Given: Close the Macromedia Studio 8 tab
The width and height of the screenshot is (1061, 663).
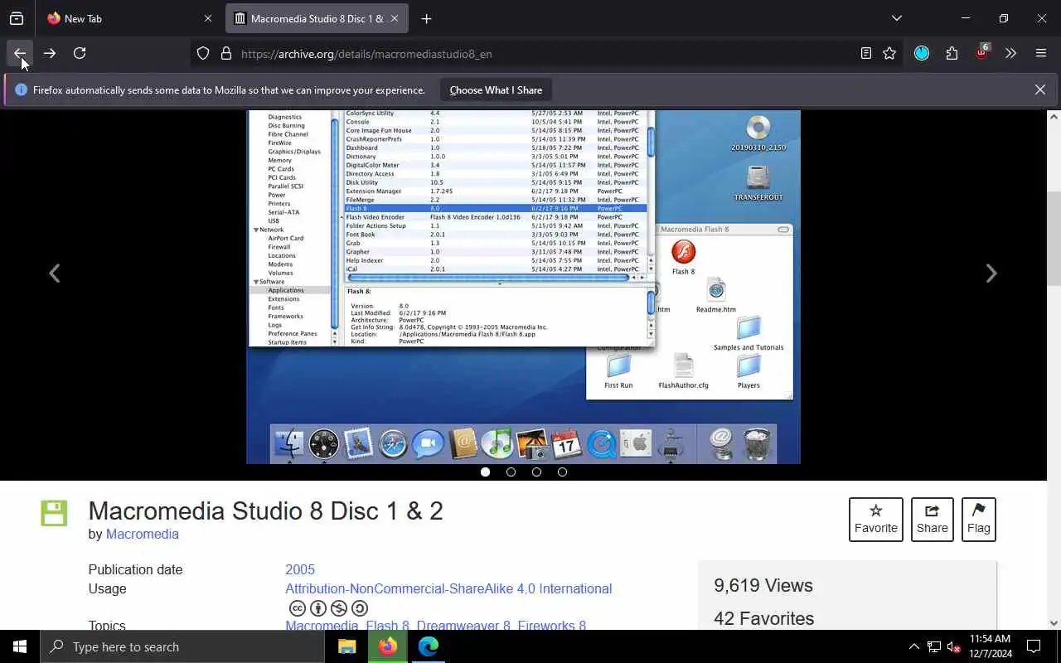Looking at the screenshot, I should click(395, 18).
